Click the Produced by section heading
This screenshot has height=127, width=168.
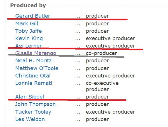tap(28, 5)
